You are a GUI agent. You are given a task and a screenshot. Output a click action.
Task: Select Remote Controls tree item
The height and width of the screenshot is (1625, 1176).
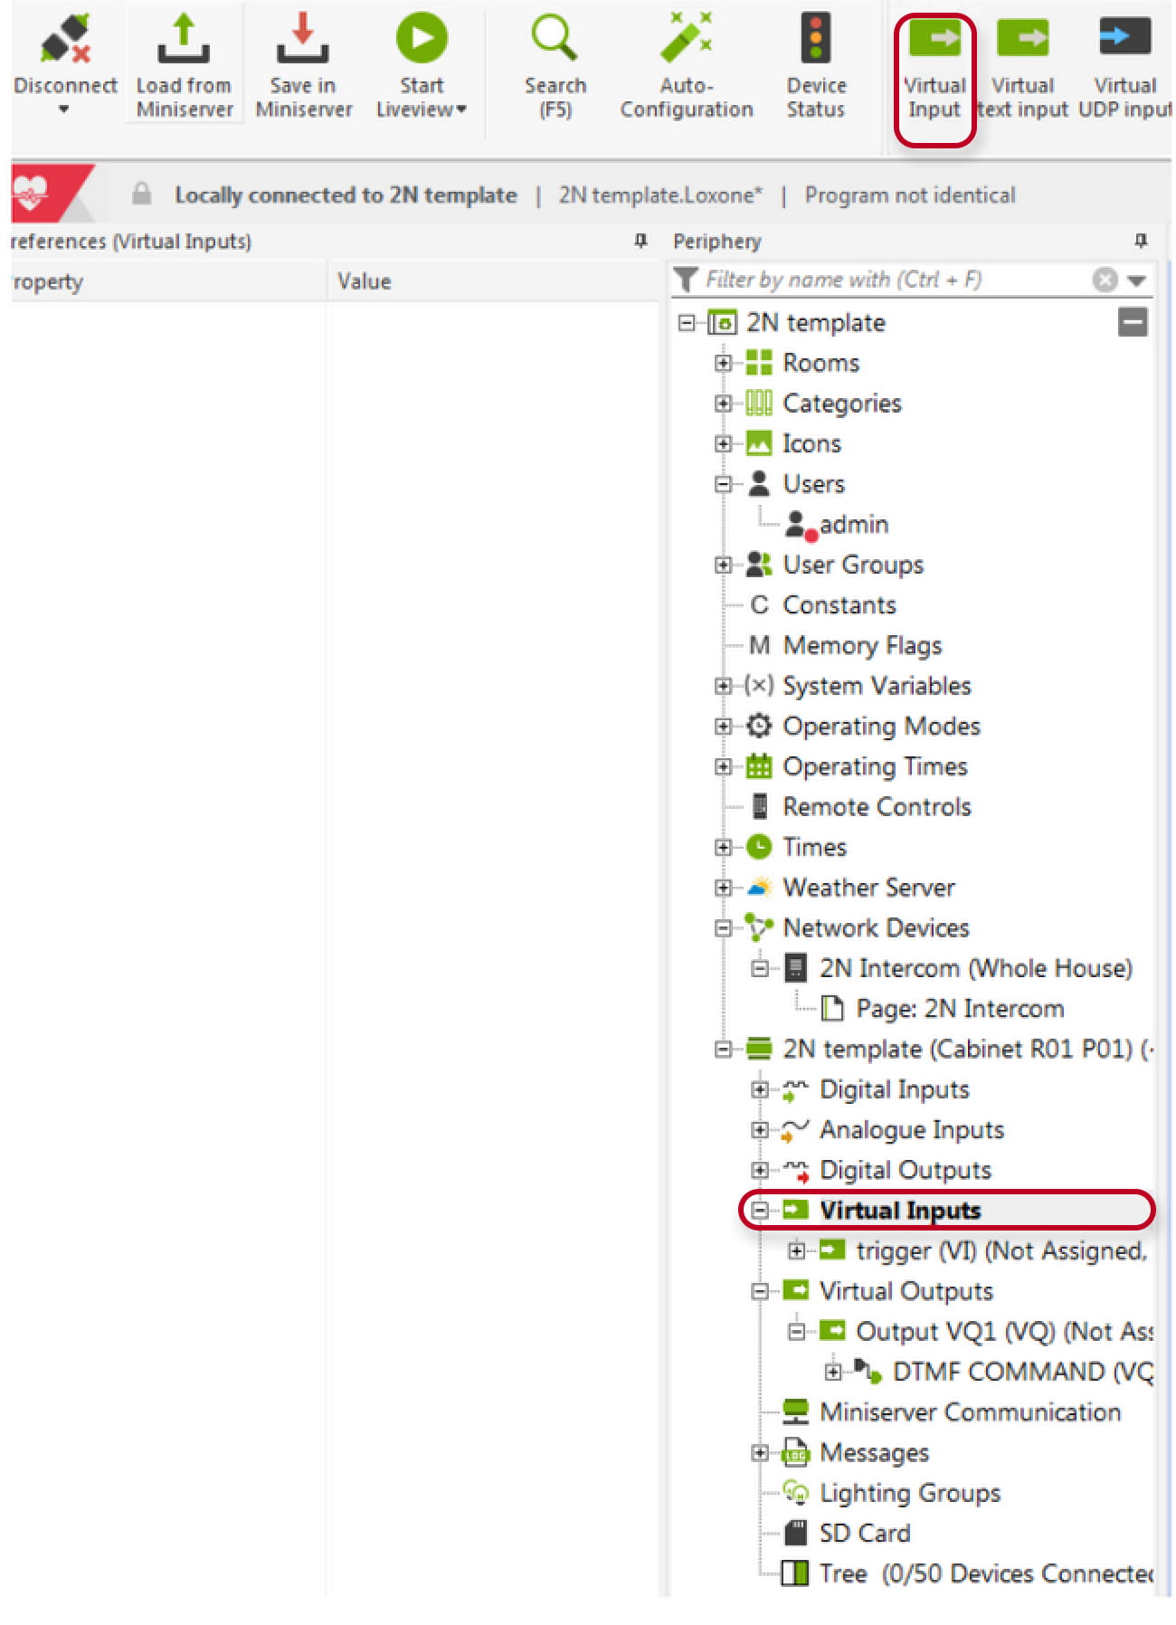click(x=877, y=806)
